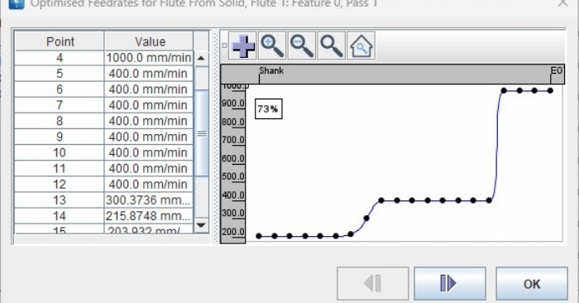The height and width of the screenshot is (303, 579).
Task: Click the table scrollbar down arrow
Action: tap(201, 224)
